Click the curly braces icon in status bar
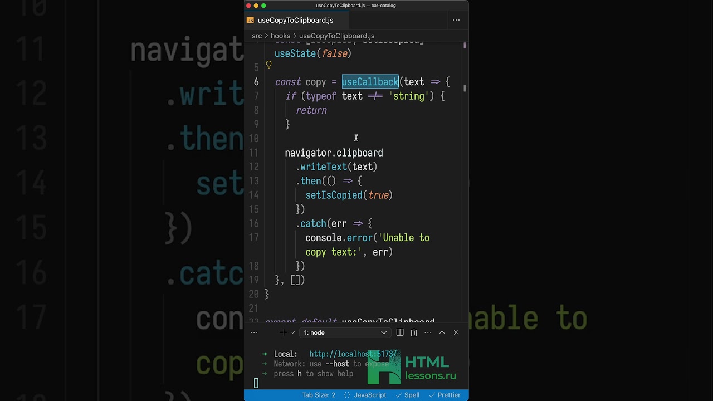Viewport: 713px width, 401px height. [347, 395]
